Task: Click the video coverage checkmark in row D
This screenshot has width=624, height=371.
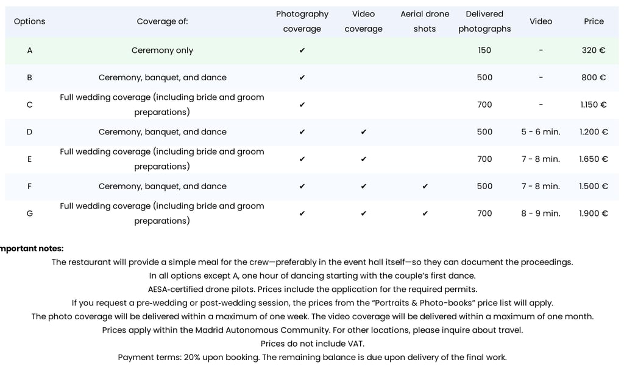Action: click(363, 132)
